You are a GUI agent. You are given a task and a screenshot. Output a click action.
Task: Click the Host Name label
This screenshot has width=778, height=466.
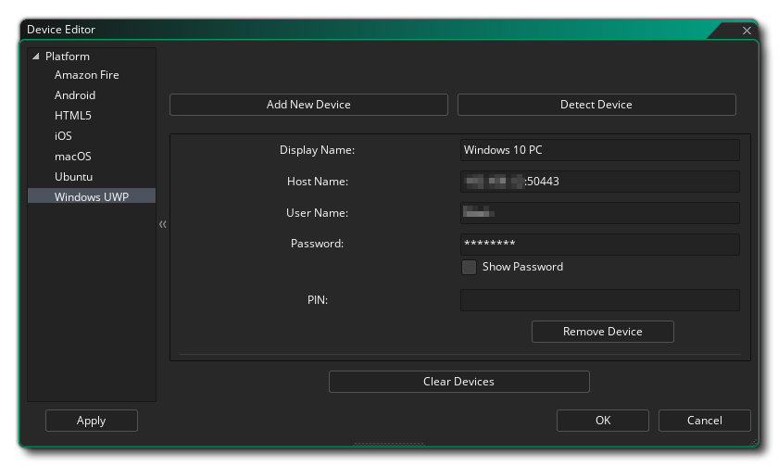(x=318, y=182)
